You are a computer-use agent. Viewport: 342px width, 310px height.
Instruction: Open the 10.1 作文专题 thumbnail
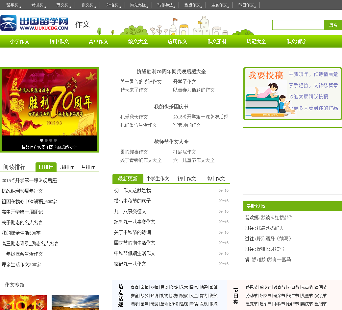pyautogui.click(x=24, y=302)
